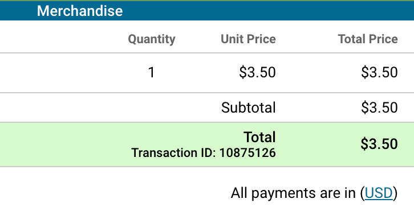Click the bold Total label
Screen dimensions: 414x207
pyautogui.click(x=260, y=137)
